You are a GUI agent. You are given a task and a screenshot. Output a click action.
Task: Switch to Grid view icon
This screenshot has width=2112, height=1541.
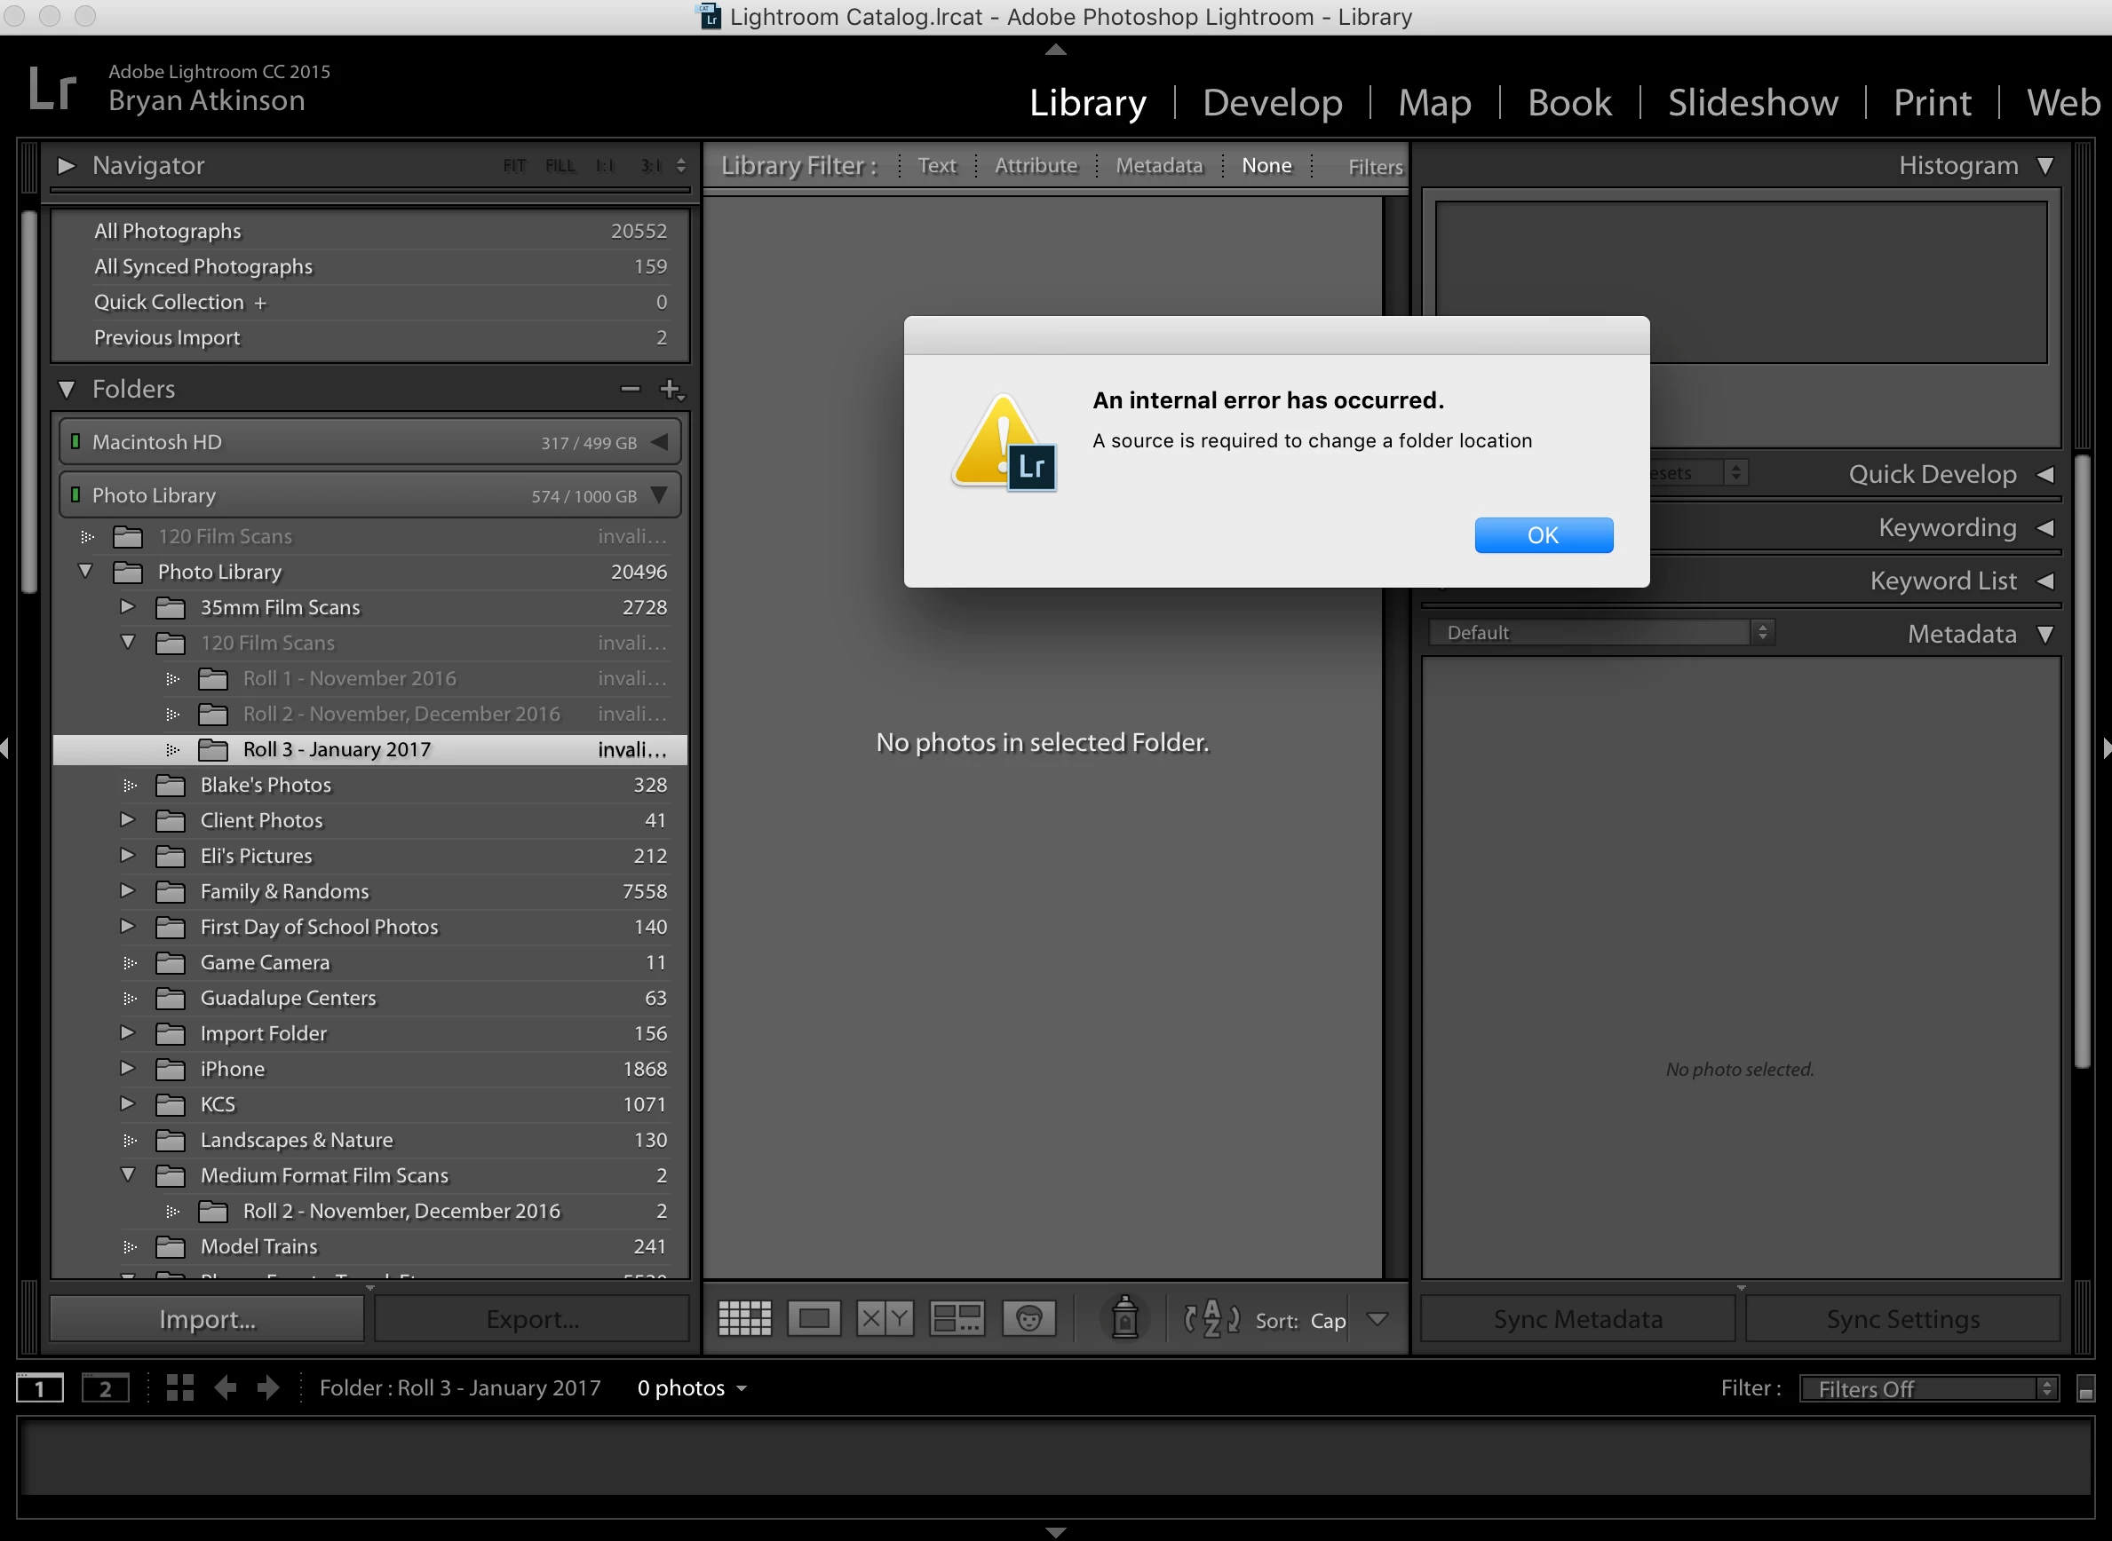click(744, 1318)
